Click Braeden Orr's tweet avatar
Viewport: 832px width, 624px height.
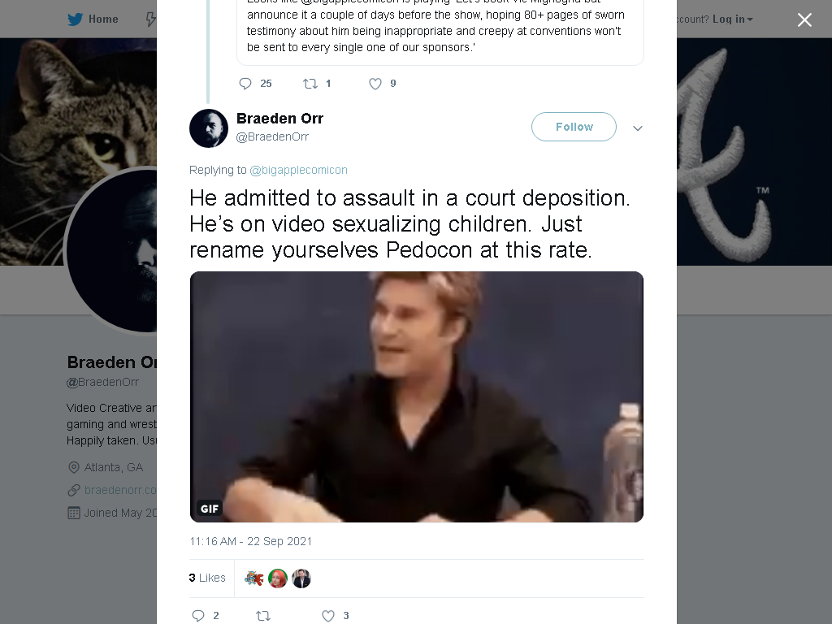click(x=209, y=128)
